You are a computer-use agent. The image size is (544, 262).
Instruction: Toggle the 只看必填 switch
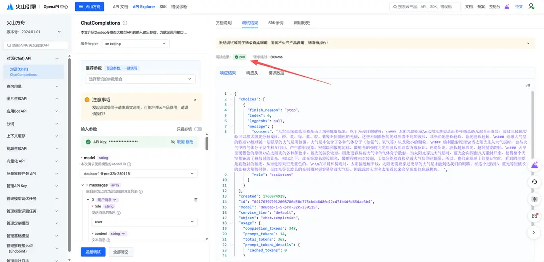(x=198, y=129)
